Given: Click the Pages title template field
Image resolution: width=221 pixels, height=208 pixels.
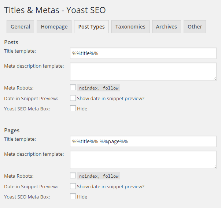Looking at the screenshot, I should tap(143, 141).
